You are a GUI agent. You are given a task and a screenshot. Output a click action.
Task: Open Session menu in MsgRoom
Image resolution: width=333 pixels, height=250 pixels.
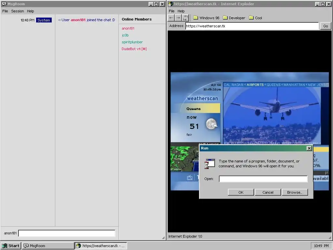click(x=18, y=11)
